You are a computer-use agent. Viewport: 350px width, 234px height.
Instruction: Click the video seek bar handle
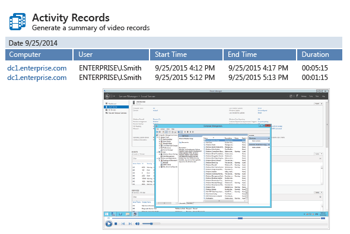(240, 218)
